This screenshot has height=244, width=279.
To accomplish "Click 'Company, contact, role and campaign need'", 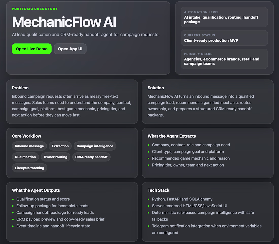I will coord(191,145).
